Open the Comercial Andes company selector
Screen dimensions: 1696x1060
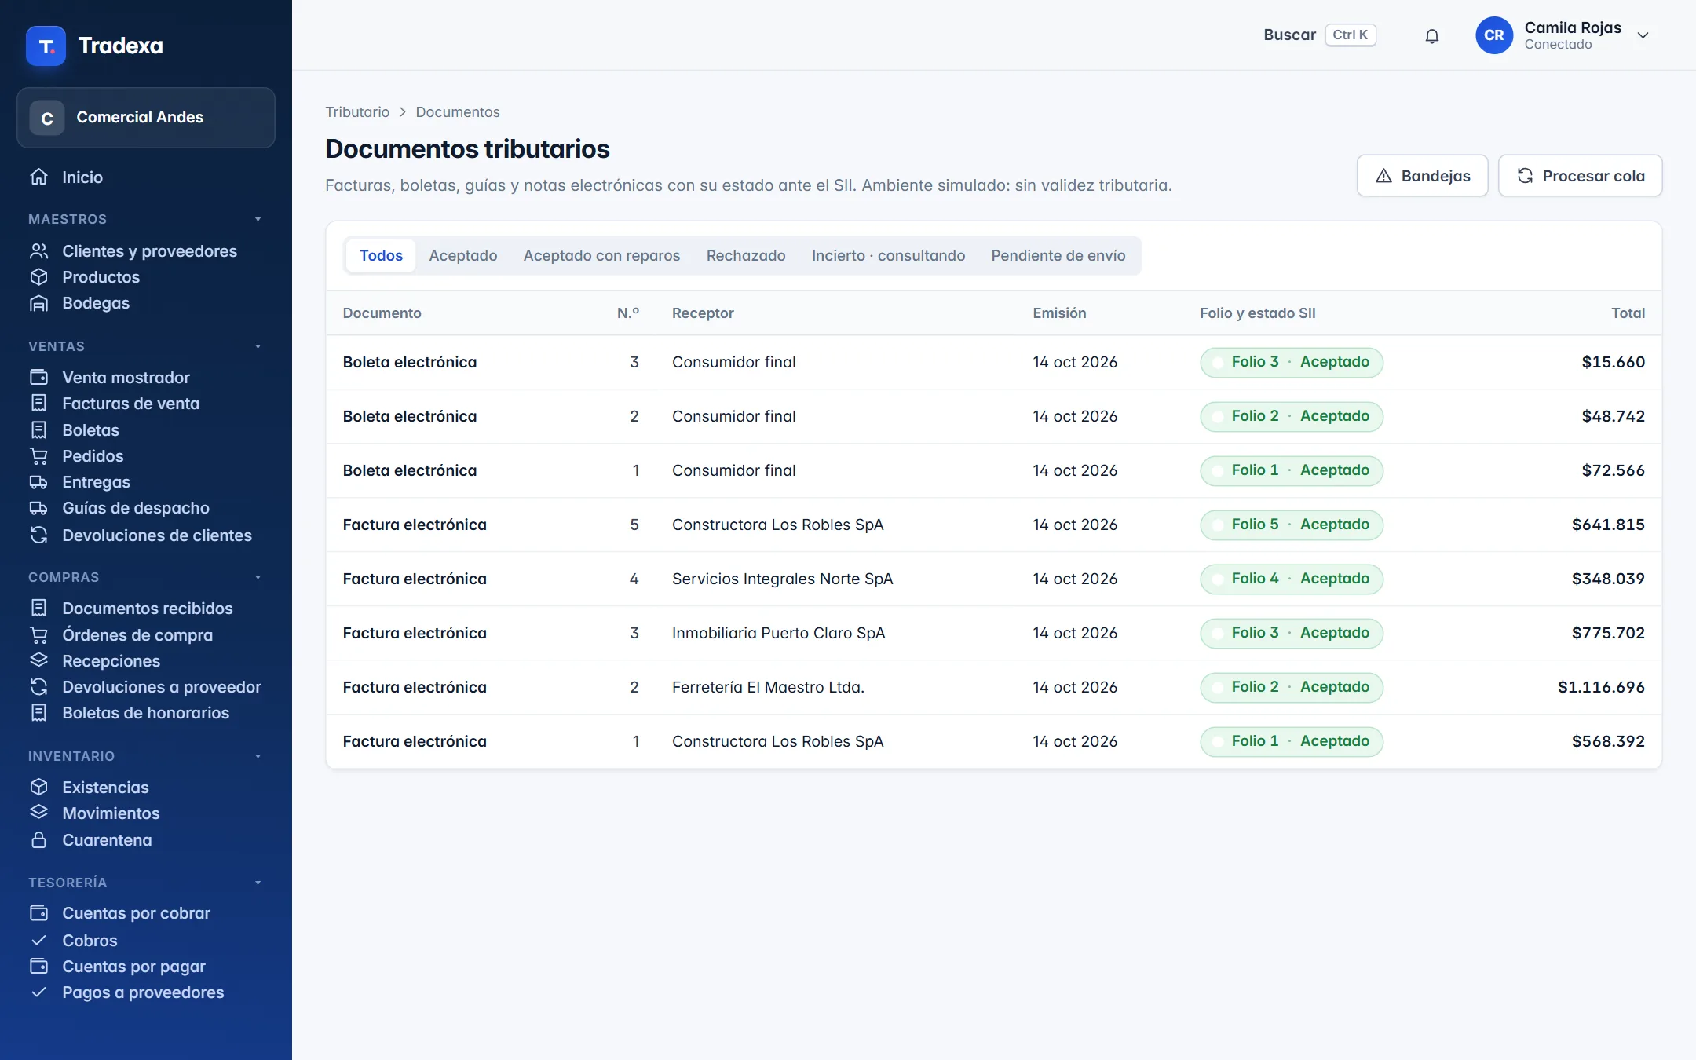pos(146,118)
